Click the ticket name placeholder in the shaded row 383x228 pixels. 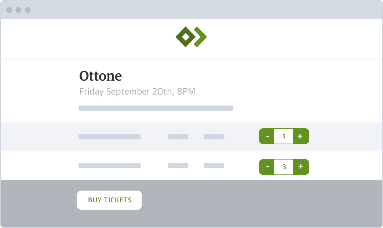click(x=109, y=137)
